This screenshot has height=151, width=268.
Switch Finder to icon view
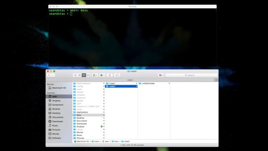(75, 75)
